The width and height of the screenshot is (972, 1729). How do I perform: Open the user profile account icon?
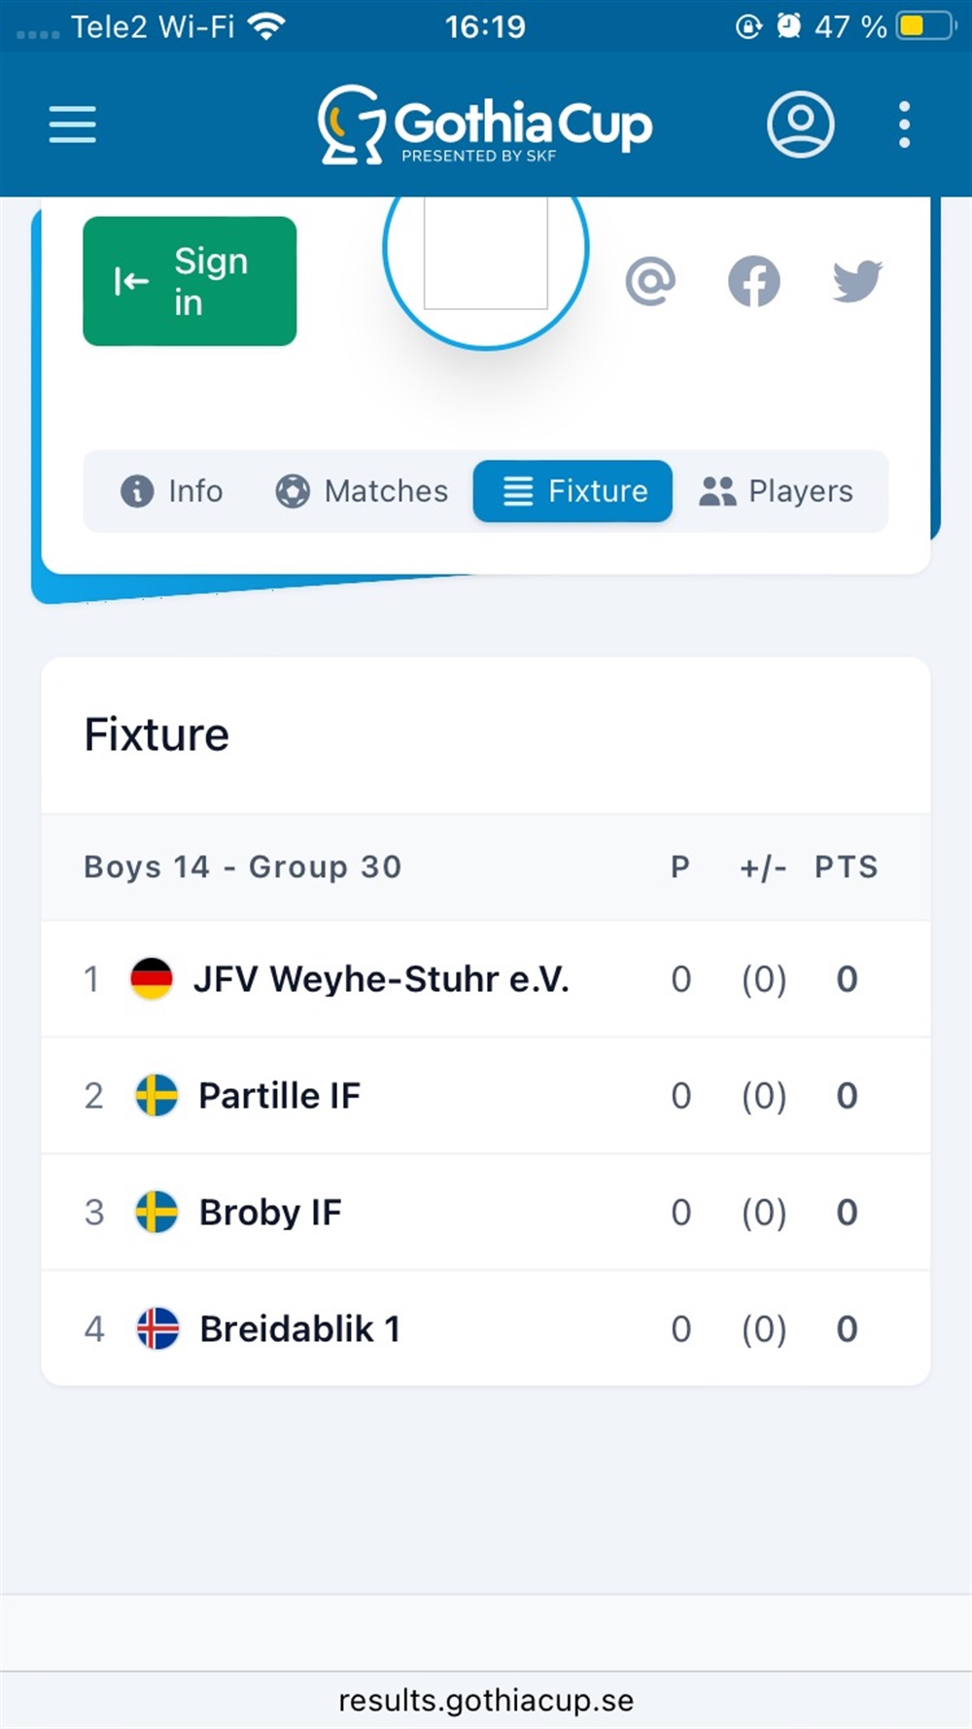[x=800, y=124]
